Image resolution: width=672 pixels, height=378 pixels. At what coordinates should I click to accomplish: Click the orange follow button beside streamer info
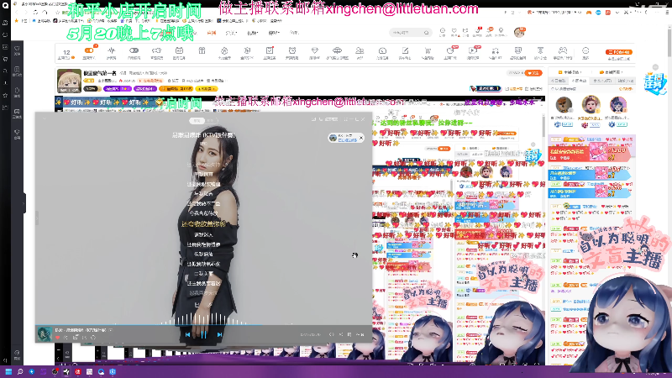[533, 73]
